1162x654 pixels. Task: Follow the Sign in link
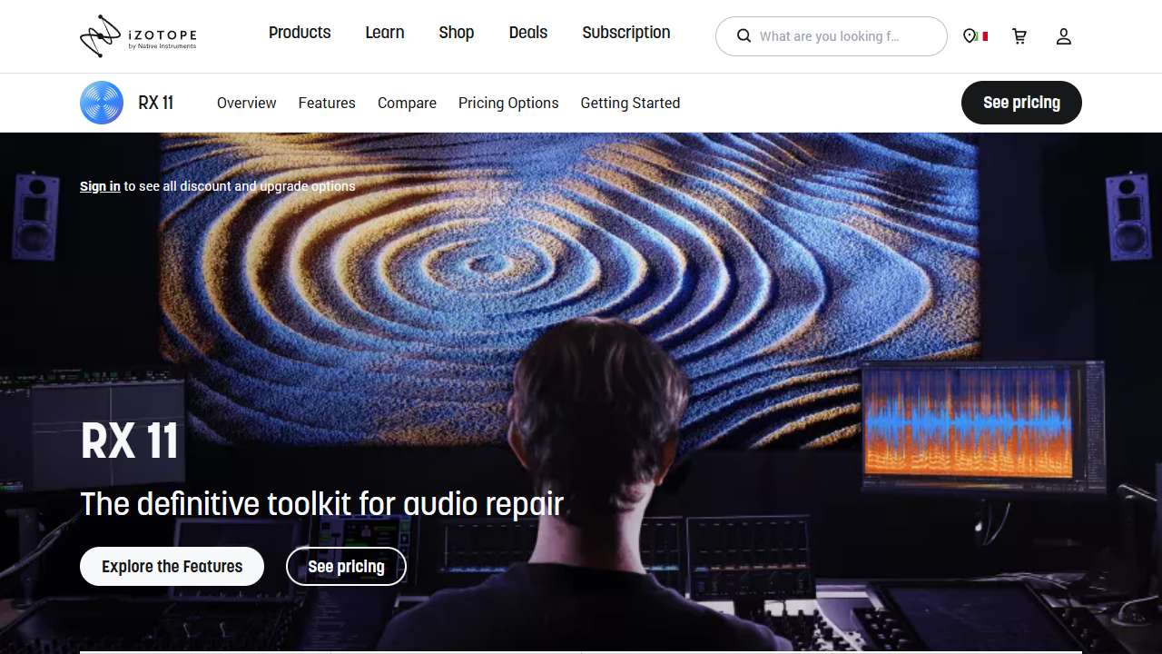point(100,186)
